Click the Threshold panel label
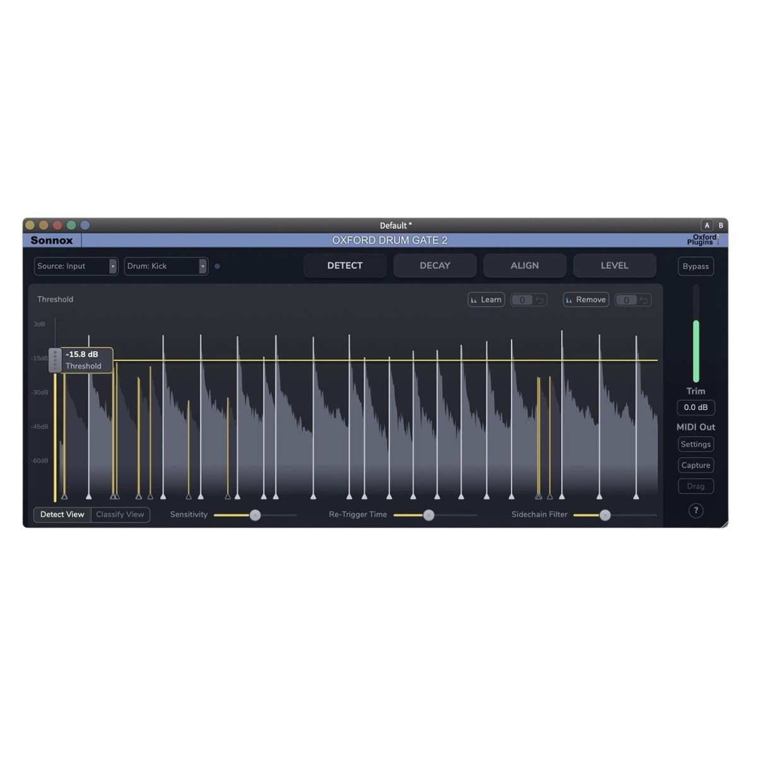757x757 pixels. (x=55, y=300)
